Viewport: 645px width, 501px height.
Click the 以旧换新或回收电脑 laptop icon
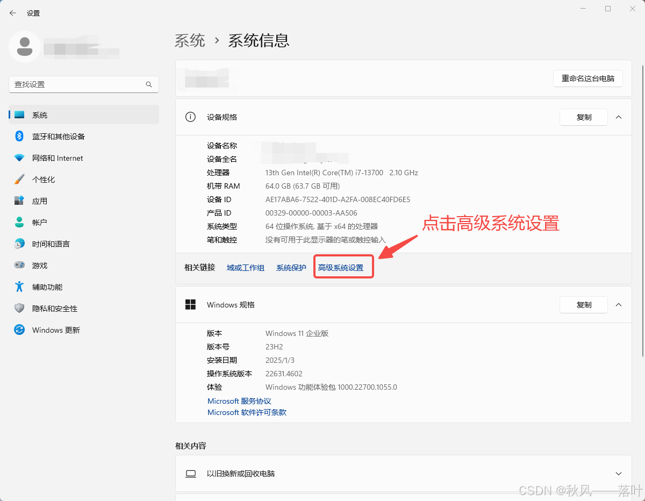(190, 474)
